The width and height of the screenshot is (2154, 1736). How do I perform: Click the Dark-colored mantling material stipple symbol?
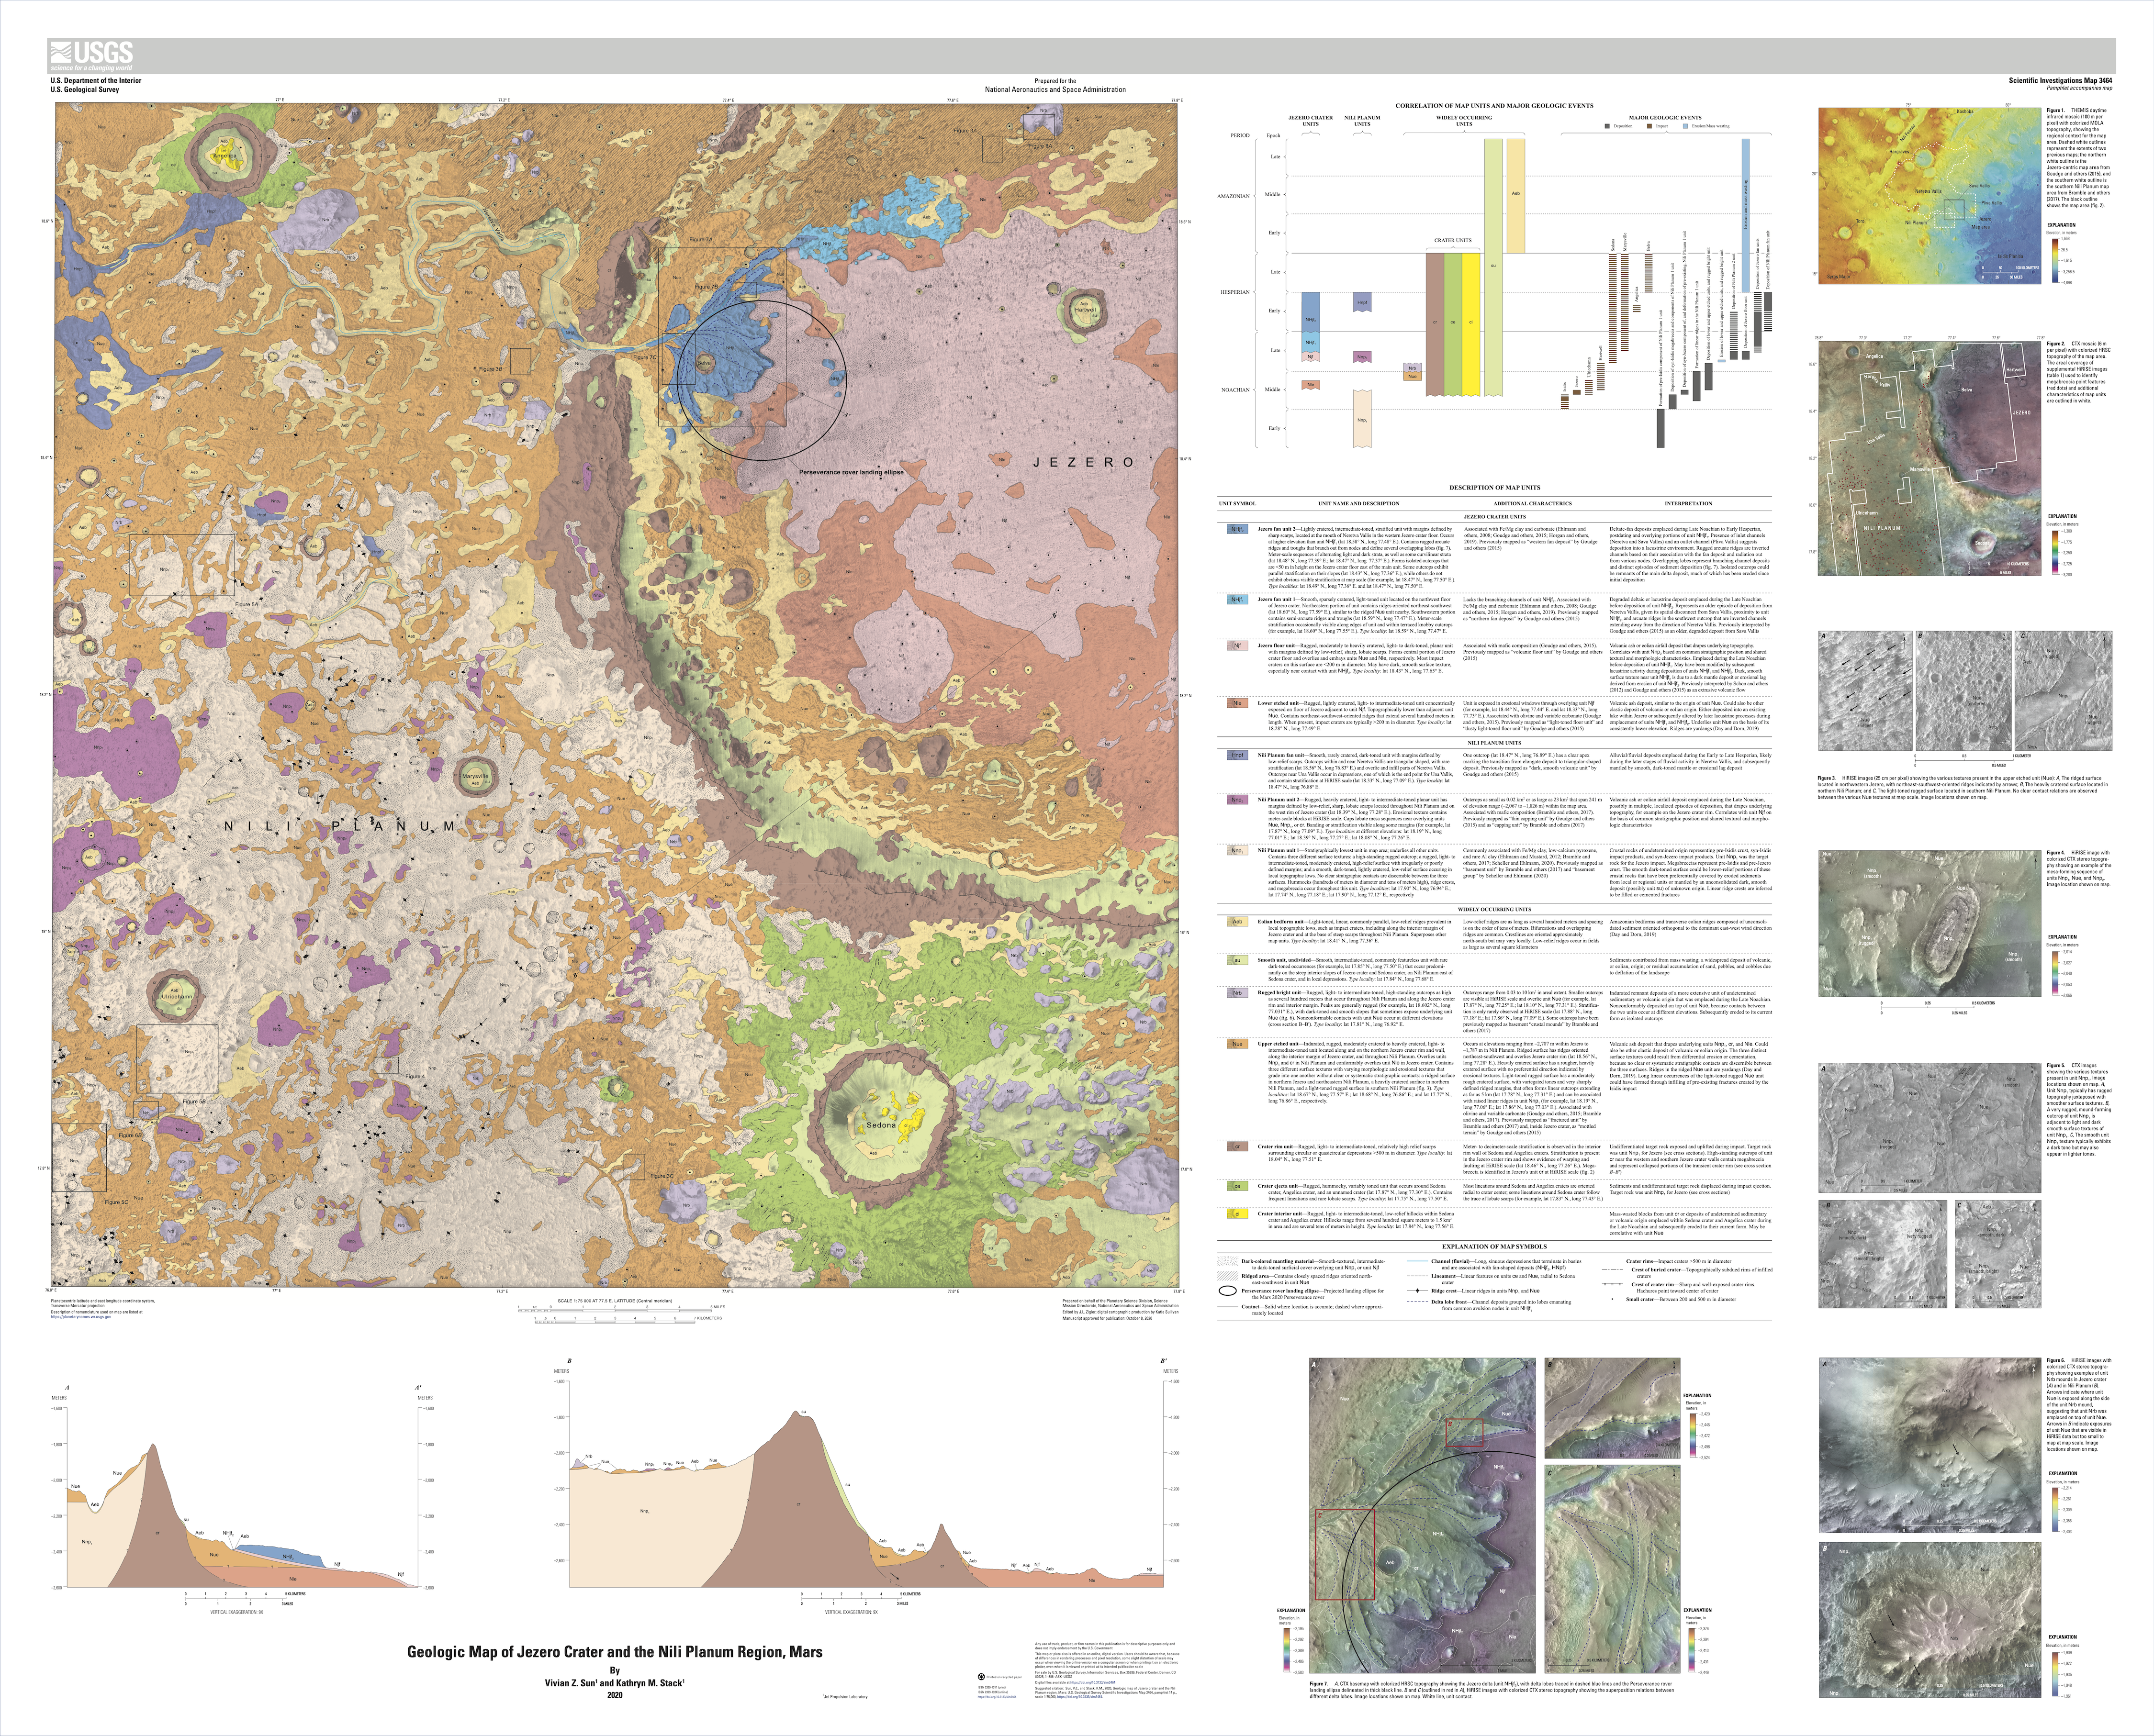click(x=1228, y=1261)
